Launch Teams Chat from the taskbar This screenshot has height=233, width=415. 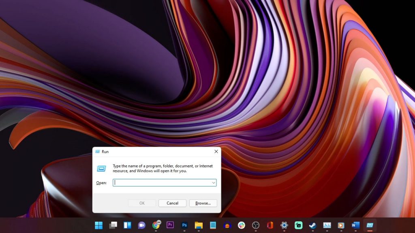click(x=141, y=225)
